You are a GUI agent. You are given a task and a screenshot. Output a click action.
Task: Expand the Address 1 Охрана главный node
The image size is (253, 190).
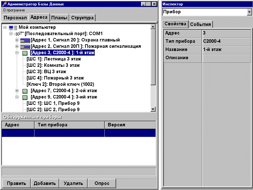tap(17, 40)
